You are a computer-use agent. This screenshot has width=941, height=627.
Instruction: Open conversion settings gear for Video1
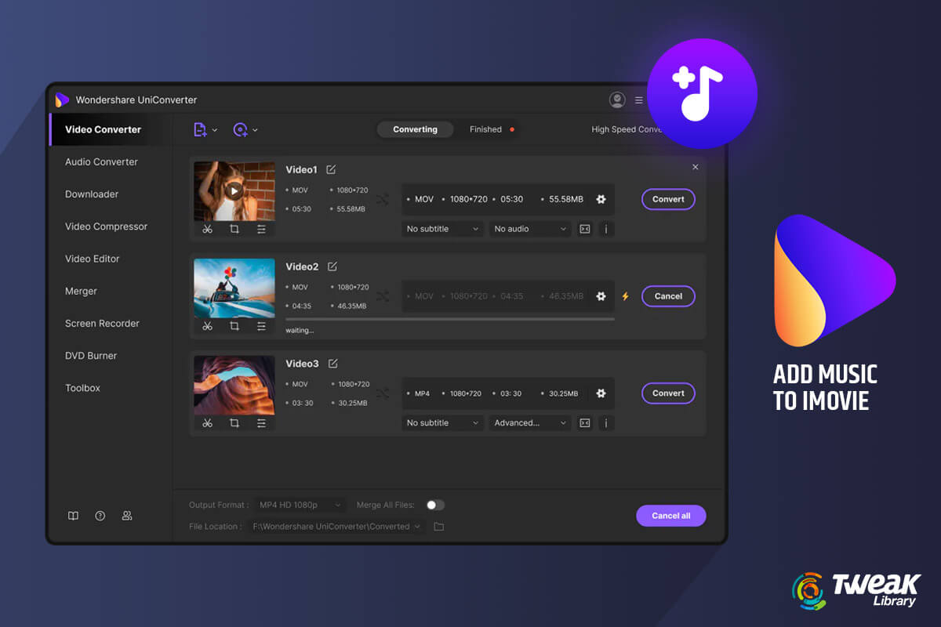tap(601, 199)
